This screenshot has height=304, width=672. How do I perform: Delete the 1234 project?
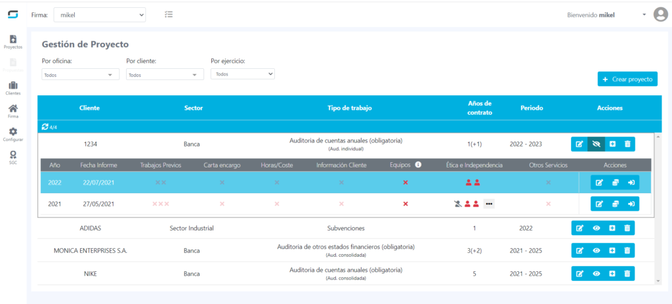click(x=627, y=144)
